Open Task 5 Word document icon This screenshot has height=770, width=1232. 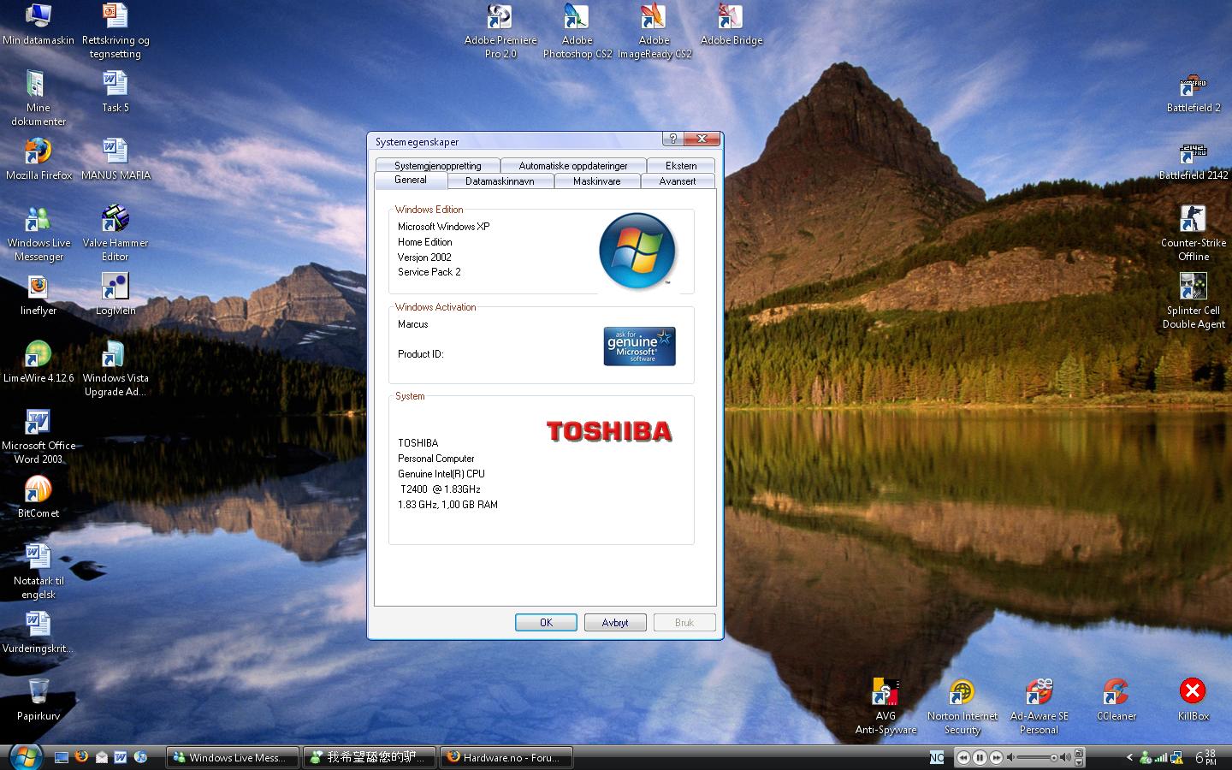click(x=115, y=92)
